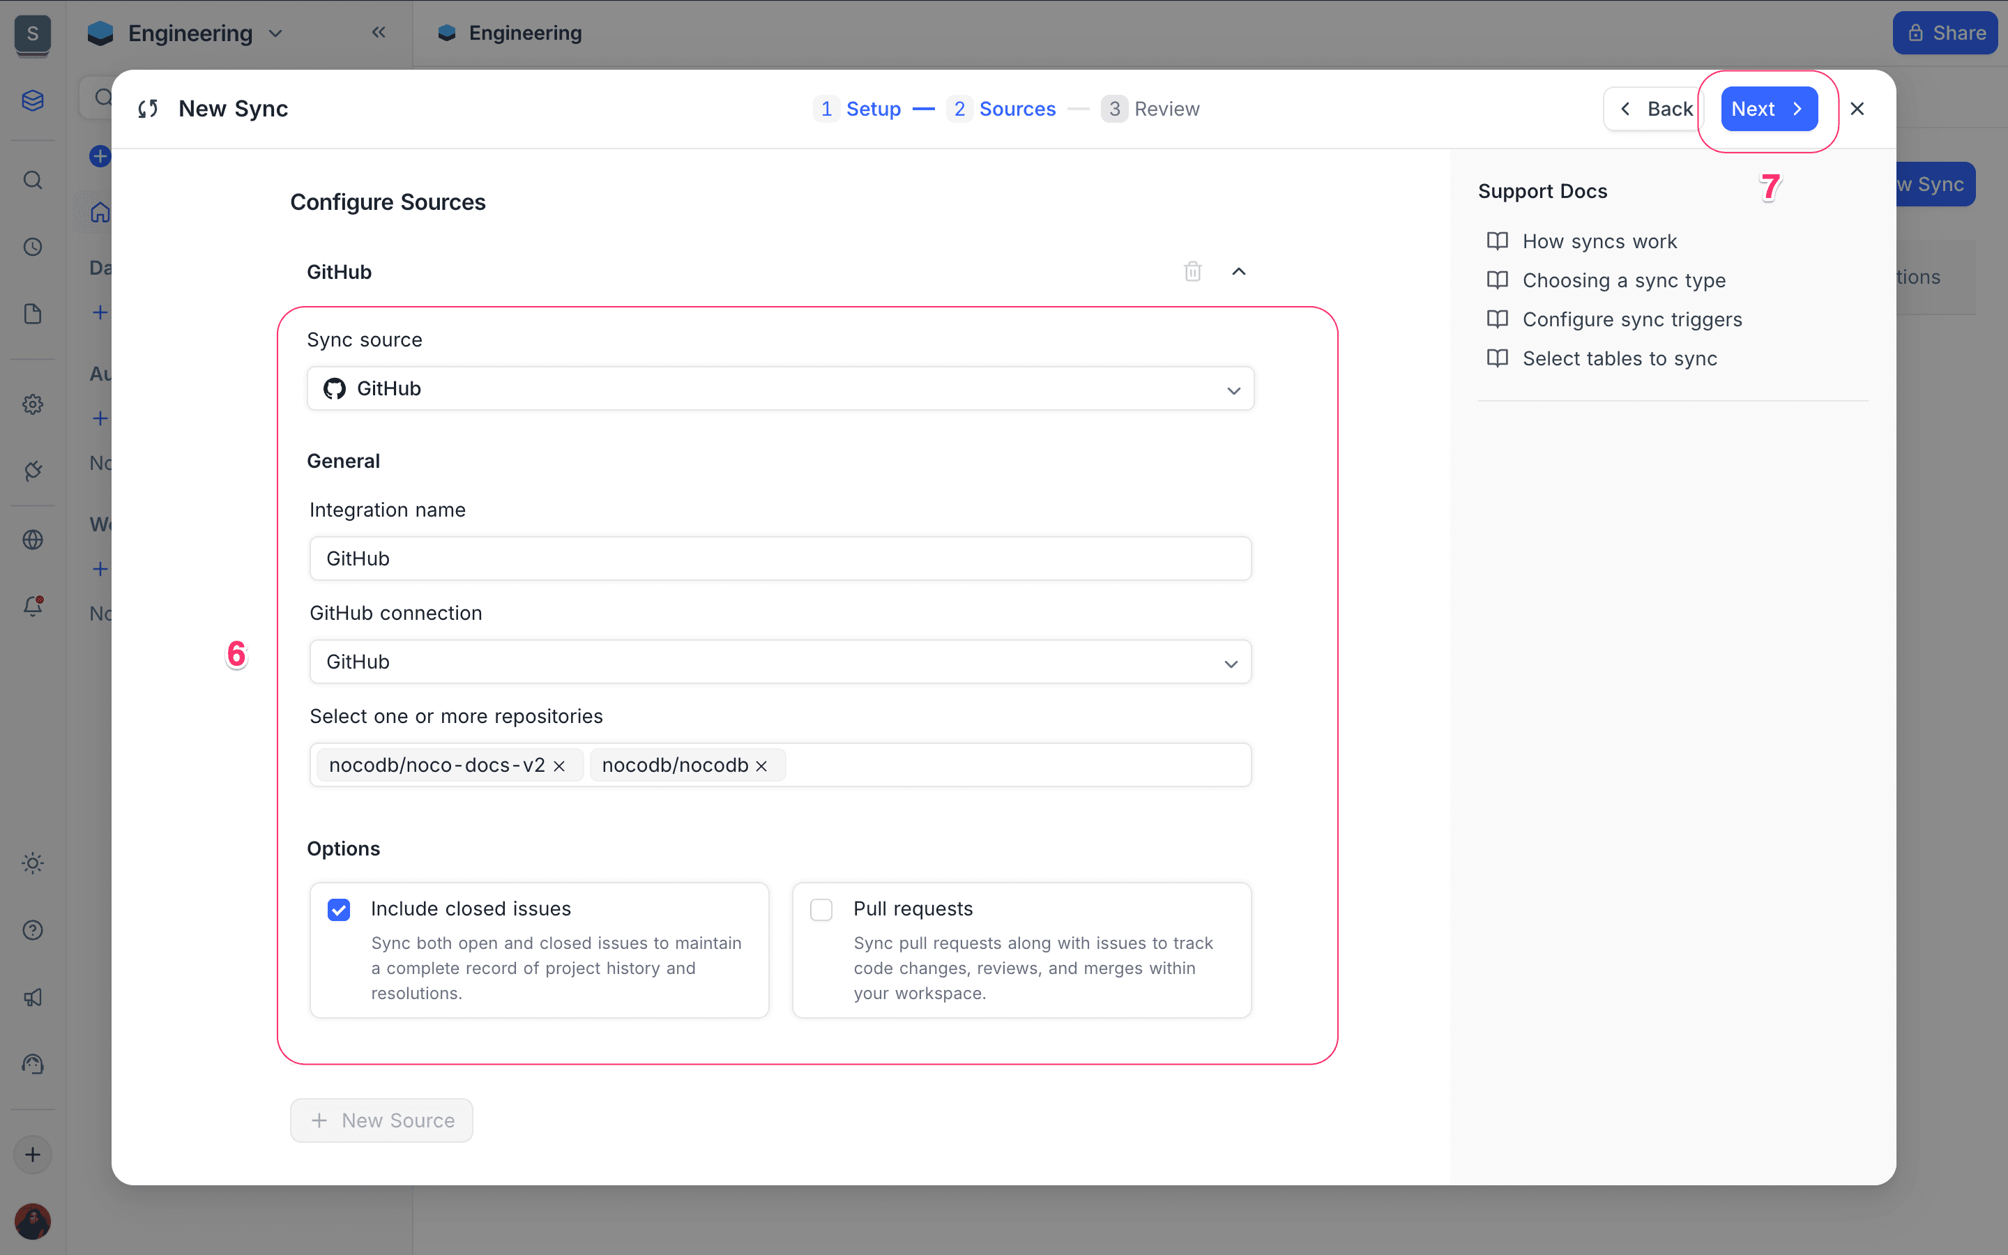Screen dimensions: 2008x1255
Task: Open the integrations plug icon in sidebar
Action: coord(32,471)
